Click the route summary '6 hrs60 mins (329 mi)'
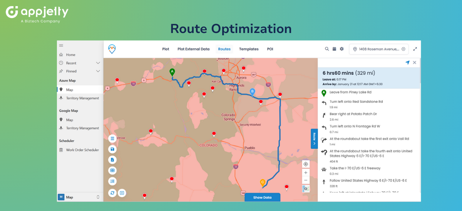Image resolution: width=462 pixels, height=211 pixels. pyautogui.click(x=348, y=73)
